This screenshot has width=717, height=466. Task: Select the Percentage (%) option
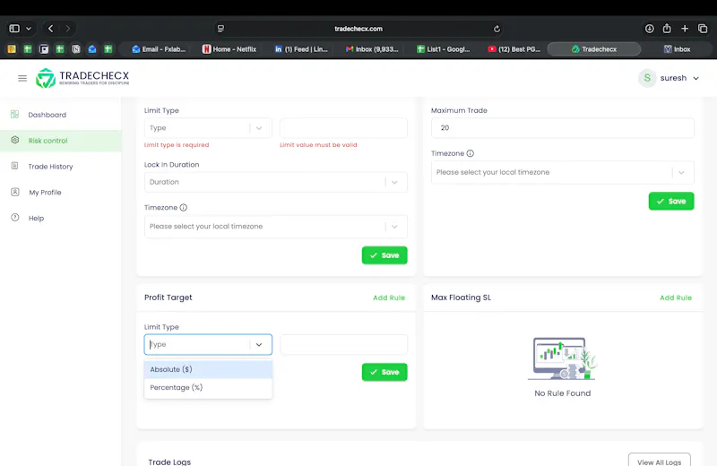[208, 387]
